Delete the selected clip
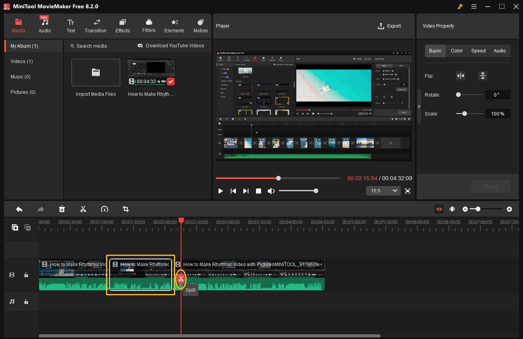Image resolution: width=523 pixels, height=339 pixels. 62,209
